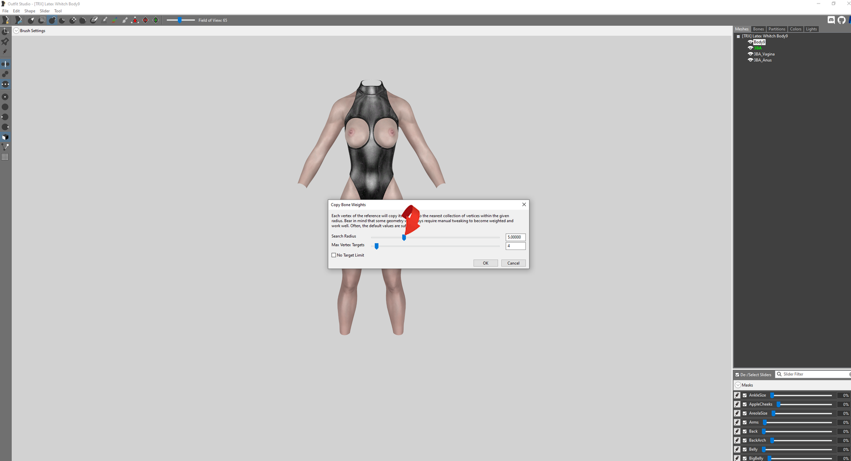Select the Split Edge tool
851x461 pixels.
pyautogui.click(x=156, y=20)
